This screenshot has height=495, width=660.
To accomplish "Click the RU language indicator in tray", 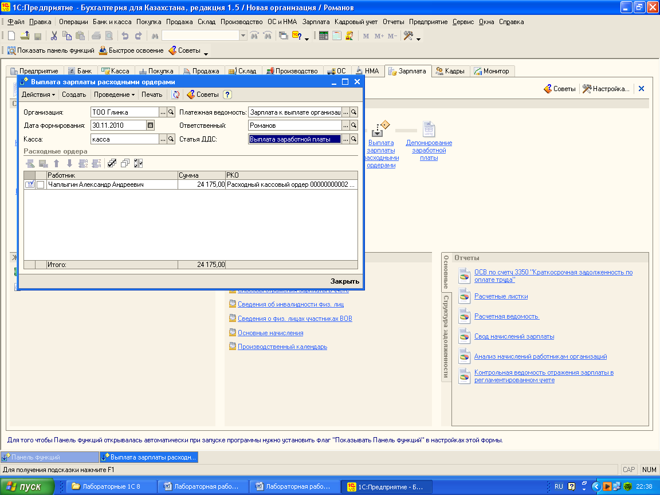I will 559,486.
